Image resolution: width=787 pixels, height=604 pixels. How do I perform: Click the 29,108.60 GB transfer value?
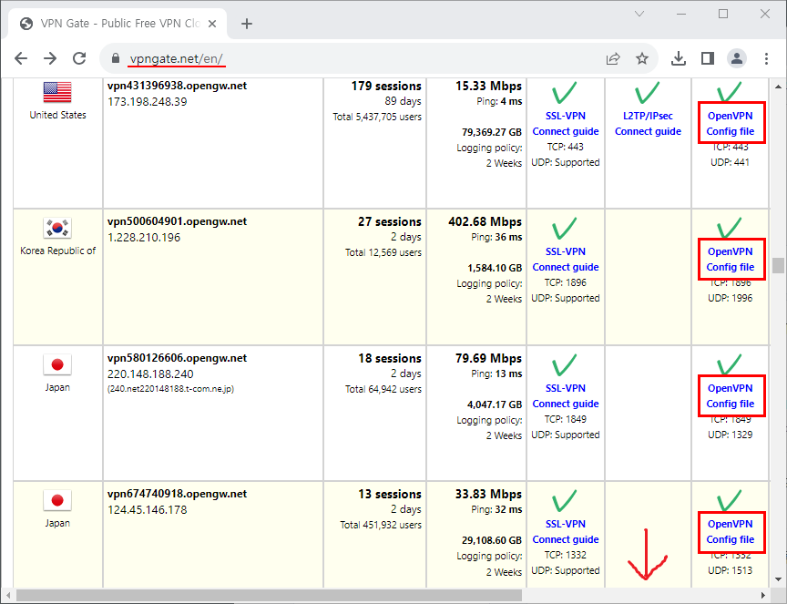click(492, 540)
